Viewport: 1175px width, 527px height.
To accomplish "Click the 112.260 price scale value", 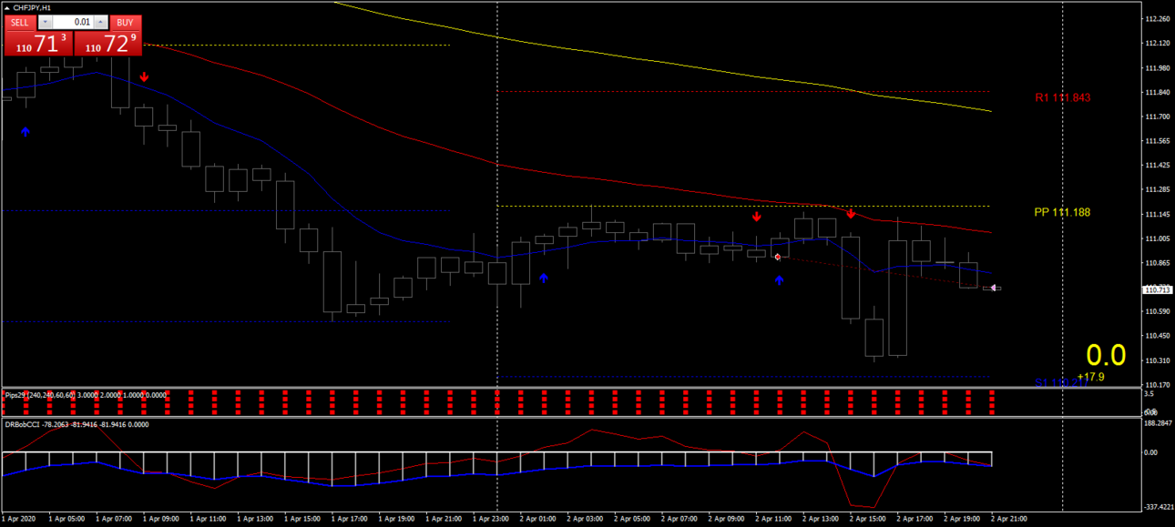I will pos(1157,19).
